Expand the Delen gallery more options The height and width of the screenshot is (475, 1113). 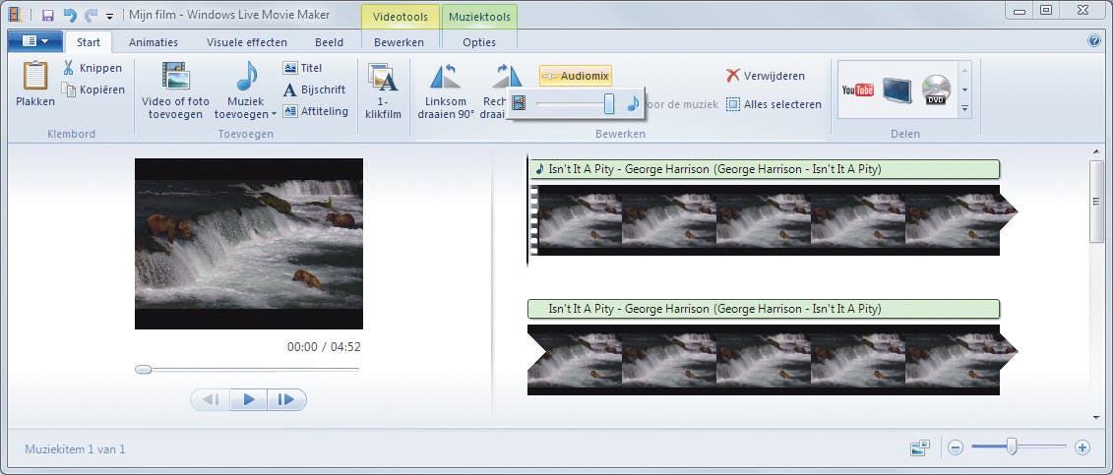(964, 109)
